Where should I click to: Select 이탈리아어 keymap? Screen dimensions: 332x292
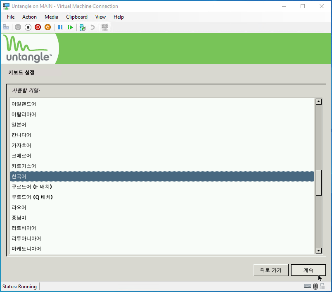pos(162,114)
